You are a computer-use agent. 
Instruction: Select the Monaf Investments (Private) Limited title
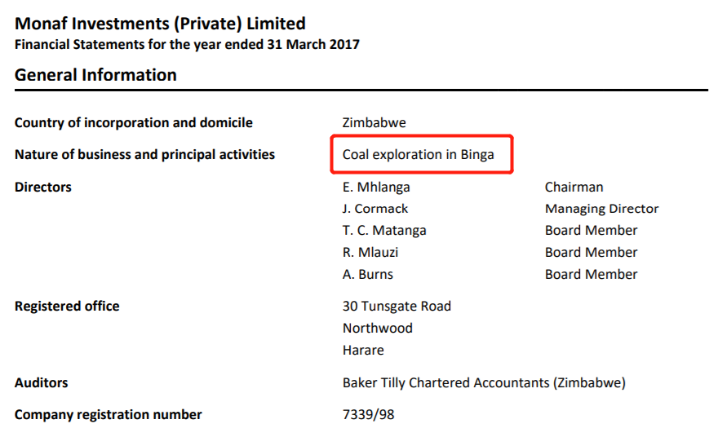160,24
